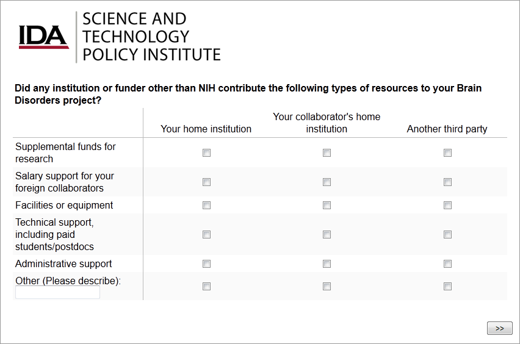Tick Salary support under collaborator's home institution

pyautogui.click(x=327, y=182)
